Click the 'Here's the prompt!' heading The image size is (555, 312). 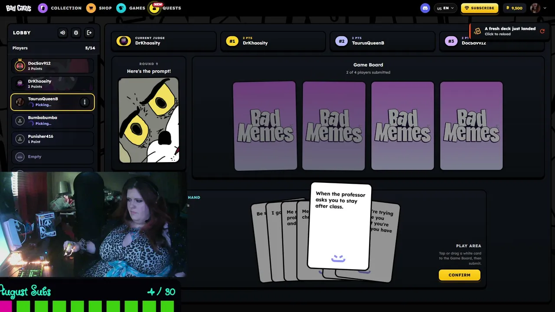pyautogui.click(x=149, y=71)
